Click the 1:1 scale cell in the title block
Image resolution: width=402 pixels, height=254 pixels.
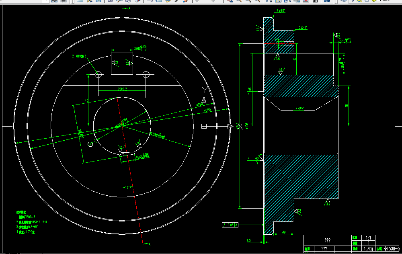[x=368, y=238]
